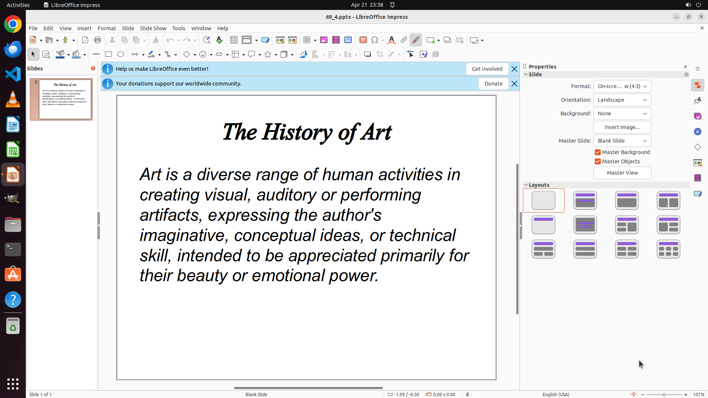Uncheck the Master Background checkbox
This screenshot has width=708, height=398.
point(598,152)
